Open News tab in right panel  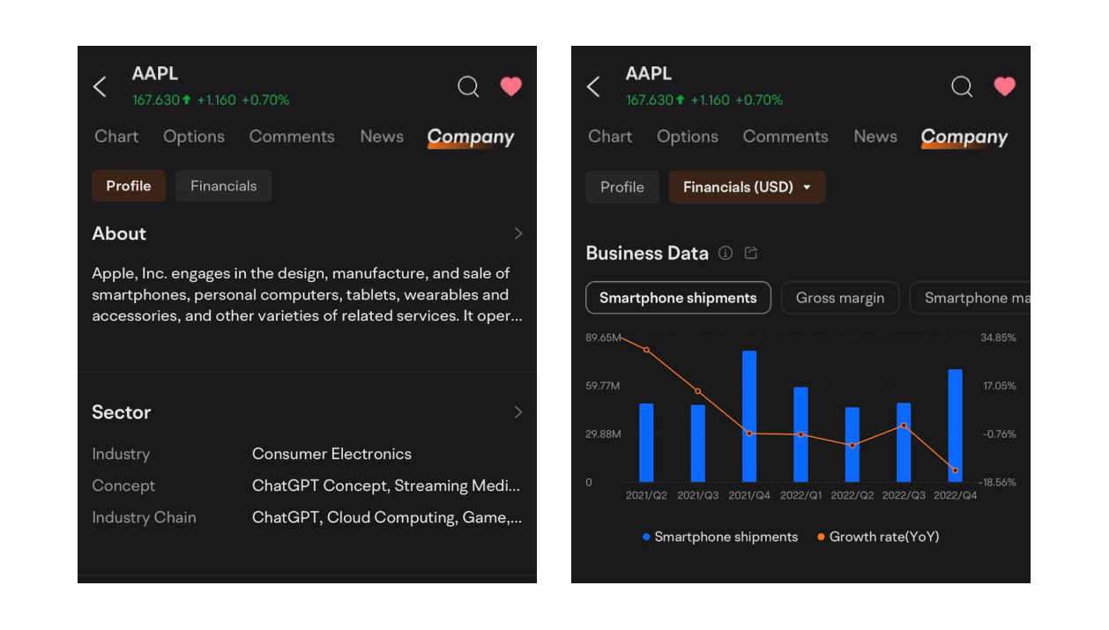[x=875, y=137]
